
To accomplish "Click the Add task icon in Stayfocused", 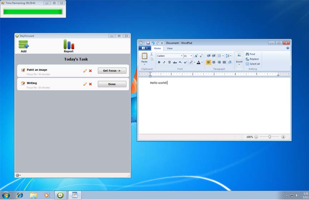I will tap(24, 44).
